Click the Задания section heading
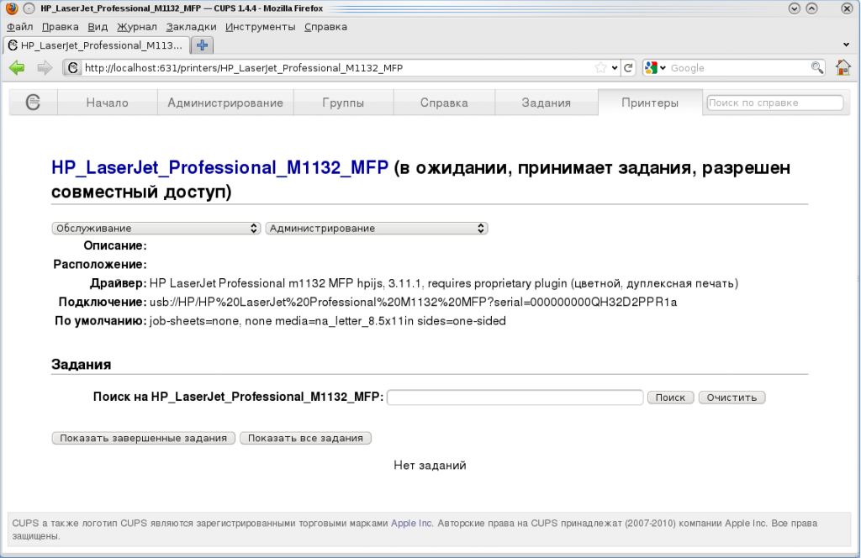Screen dimensions: 861x558 tap(82, 365)
